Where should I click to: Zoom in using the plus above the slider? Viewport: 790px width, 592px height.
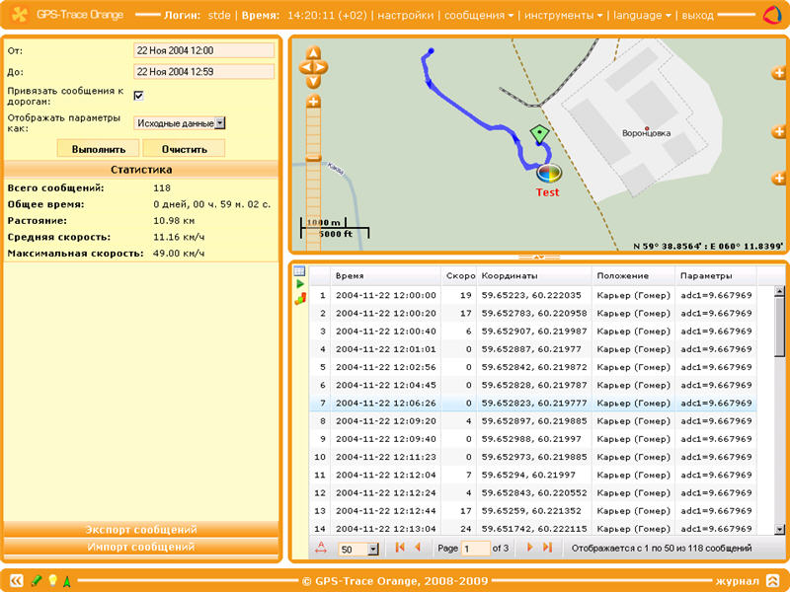(x=313, y=102)
